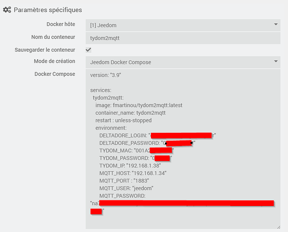This screenshot has width=288, height=232.
Task: Place cursor on restart unless-stopped line
Action: (x=123, y=120)
